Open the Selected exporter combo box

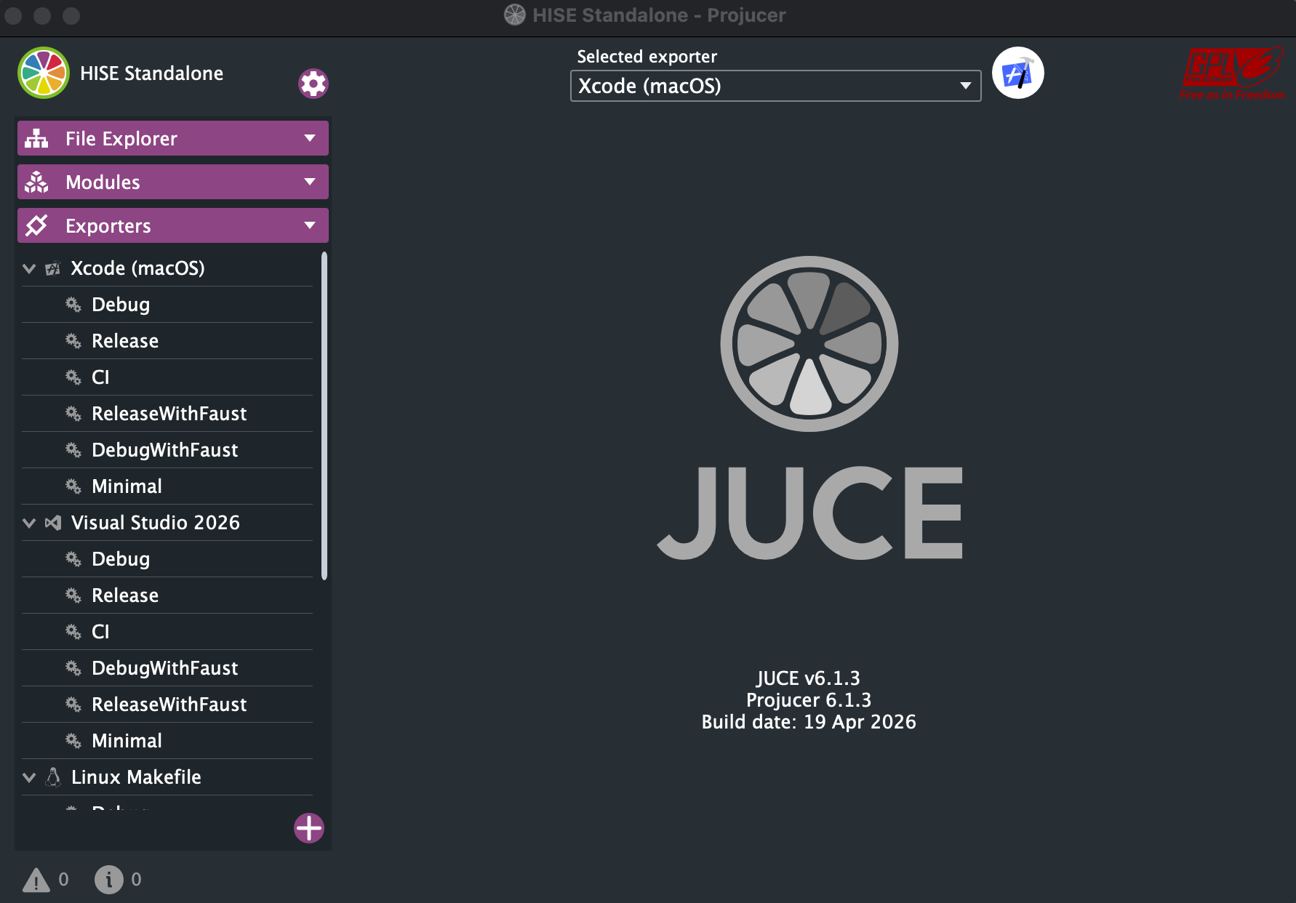tap(775, 86)
